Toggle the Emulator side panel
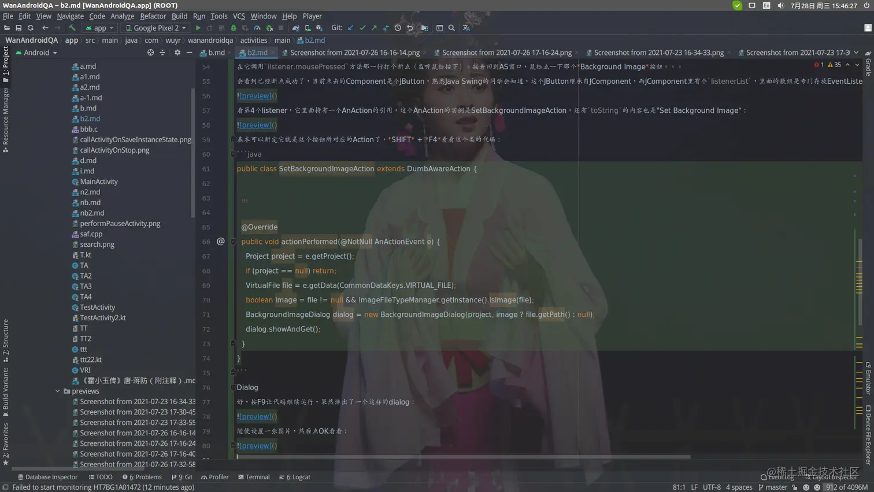 click(x=868, y=378)
